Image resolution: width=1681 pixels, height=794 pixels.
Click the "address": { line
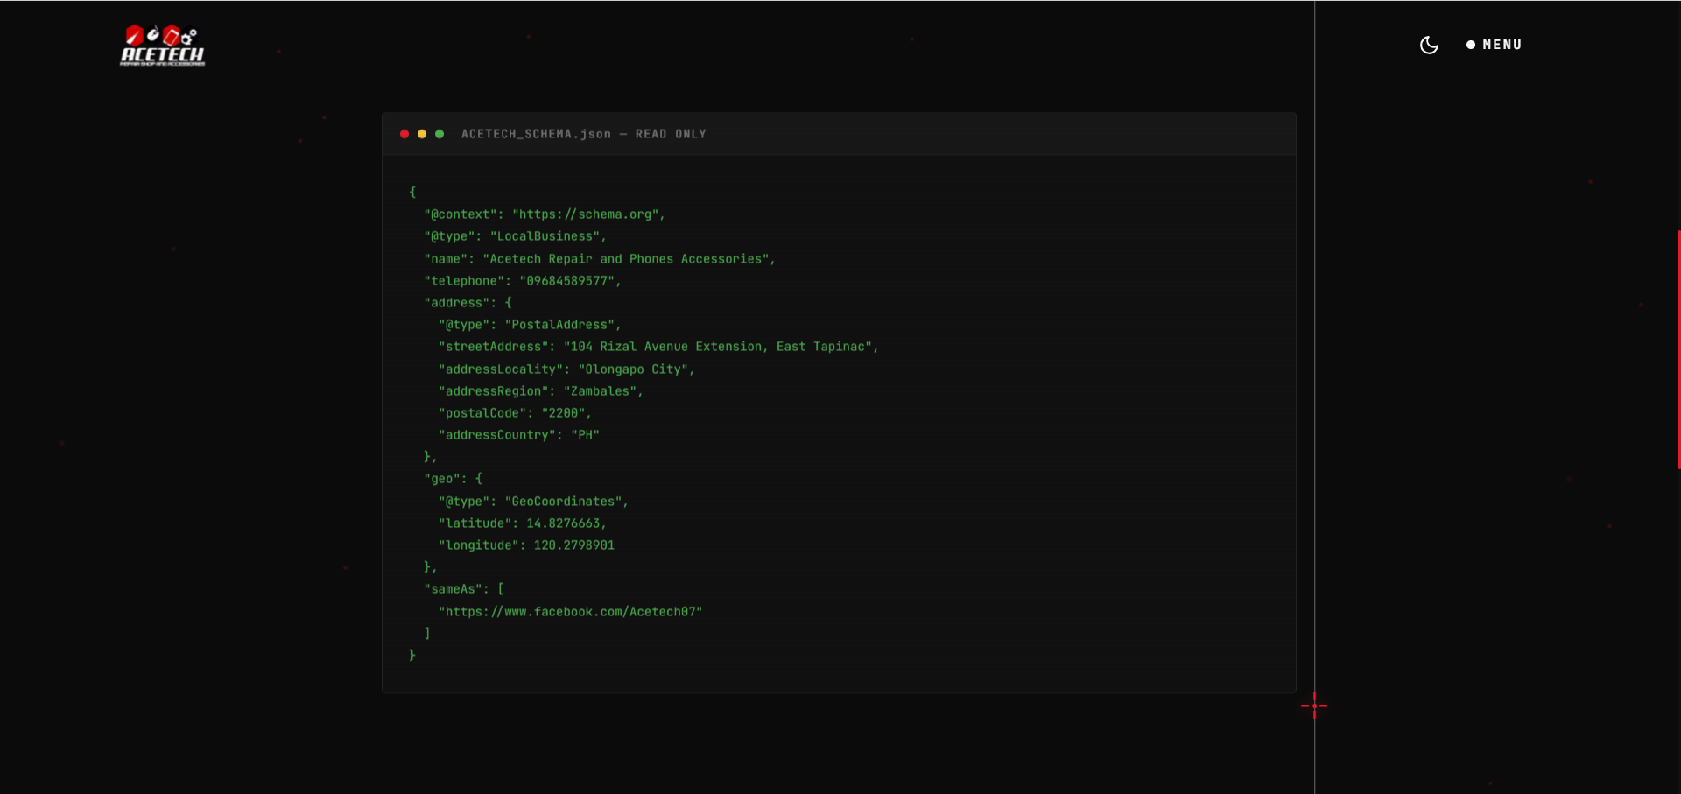pos(468,303)
